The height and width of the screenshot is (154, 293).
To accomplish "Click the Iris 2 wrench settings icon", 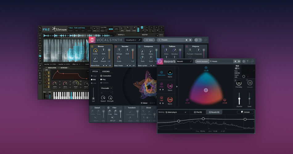I will pyautogui.click(x=40, y=28).
